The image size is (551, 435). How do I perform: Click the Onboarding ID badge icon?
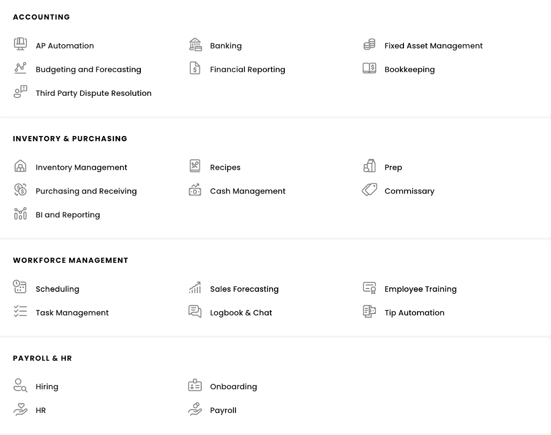pyautogui.click(x=195, y=385)
